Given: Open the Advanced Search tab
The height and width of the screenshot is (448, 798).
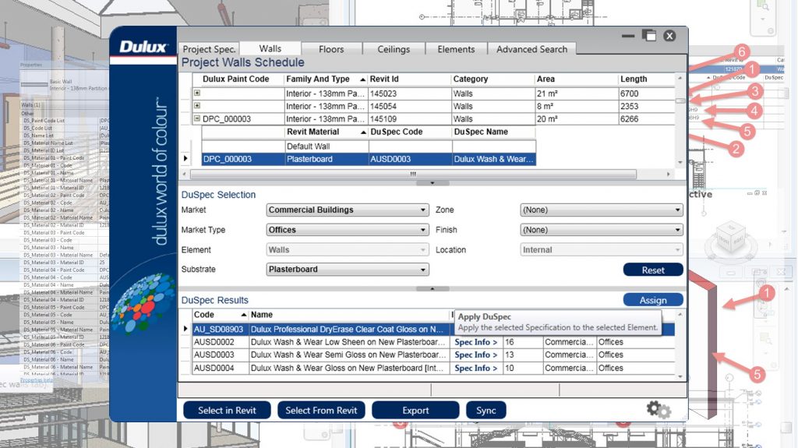Looking at the screenshot, I should pyautogui.click(x=532, y=49).
